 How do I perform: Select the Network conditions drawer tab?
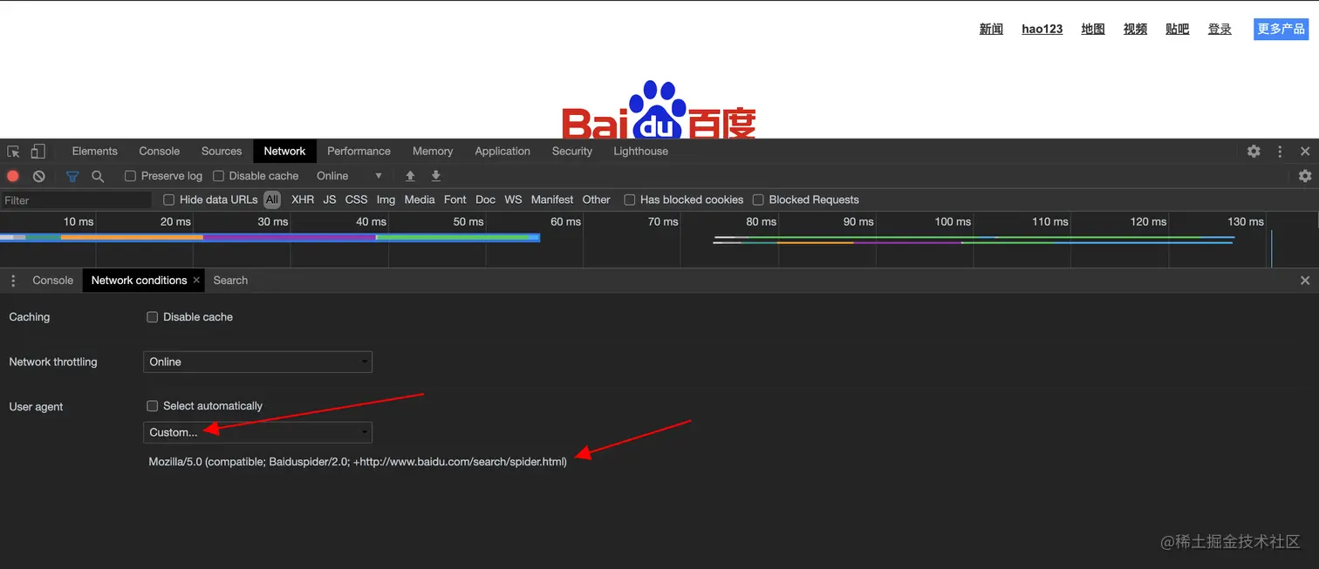(x=139, y=281)
